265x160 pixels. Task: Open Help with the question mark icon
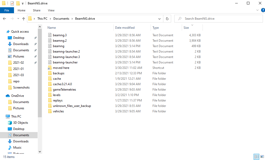[x=263, y=10]
